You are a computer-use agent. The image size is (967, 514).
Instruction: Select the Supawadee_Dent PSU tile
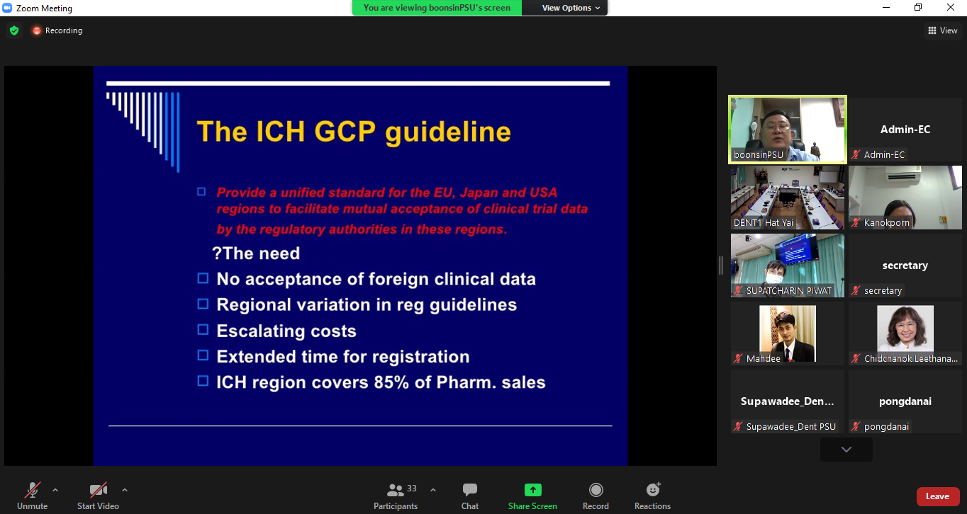(x=788, y=401)
